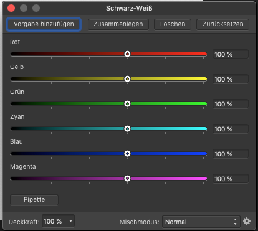Image resolution: width=258 pixels, height=231 pixels.
Task: Click the Blau slider handle
Action: pos(127,154)
